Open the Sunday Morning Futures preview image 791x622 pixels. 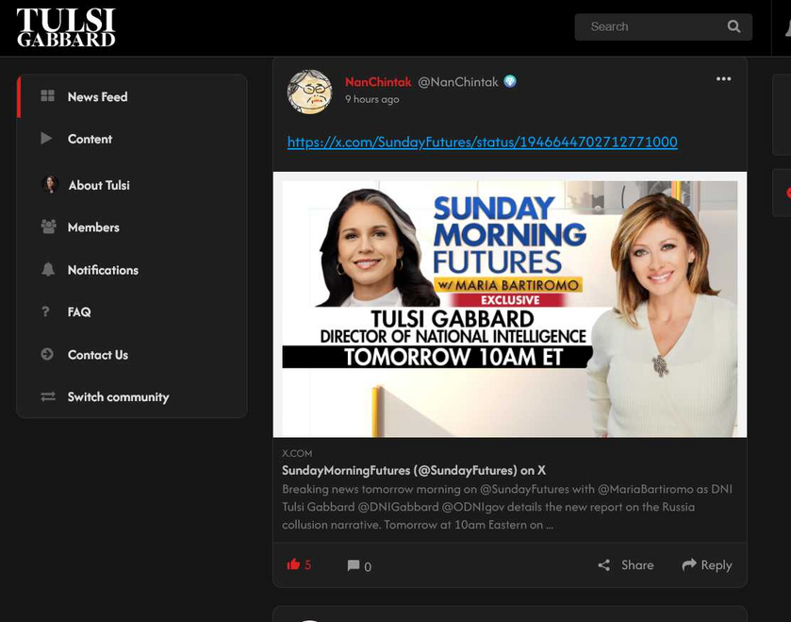click(x=510, y=305)
